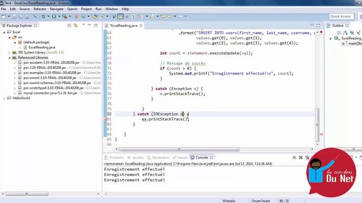Expand the HelloWorld project node

[x=4, y=98]
